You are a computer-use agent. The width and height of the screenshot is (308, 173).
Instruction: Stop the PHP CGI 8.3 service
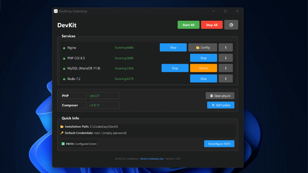click(203, 58)
